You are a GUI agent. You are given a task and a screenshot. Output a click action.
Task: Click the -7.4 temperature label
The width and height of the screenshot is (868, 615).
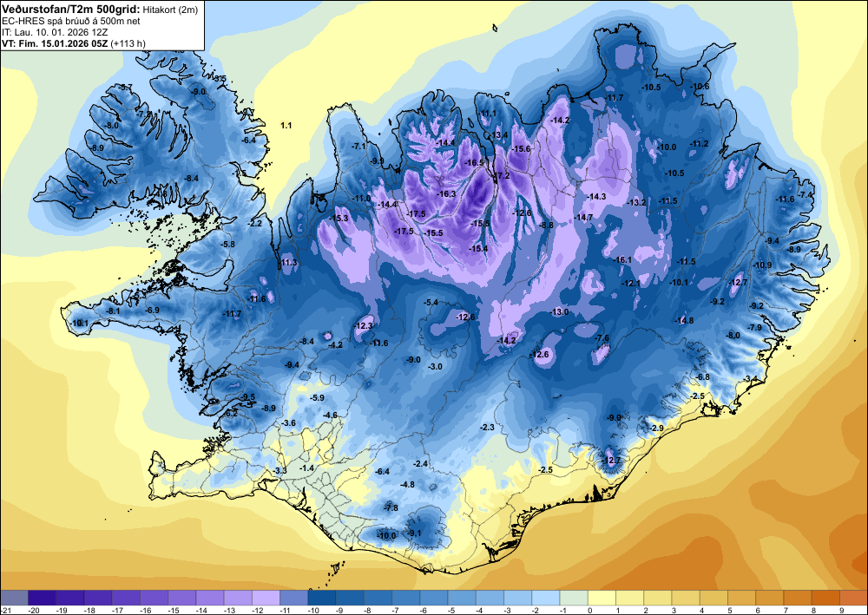(x=805, y=195)
